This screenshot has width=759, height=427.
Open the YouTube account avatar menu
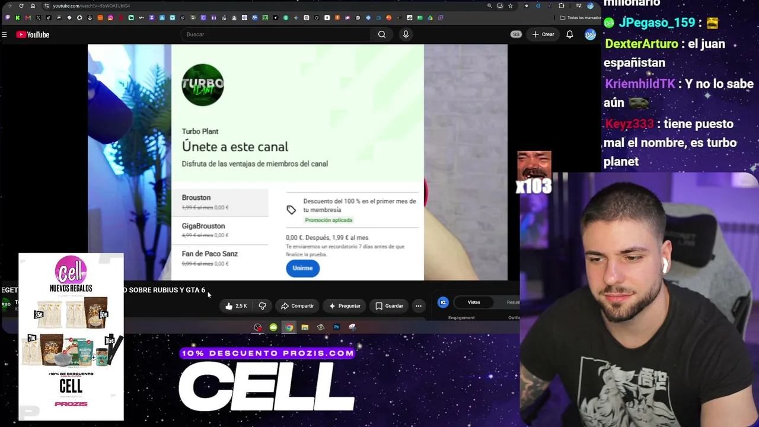coord(590,34)
